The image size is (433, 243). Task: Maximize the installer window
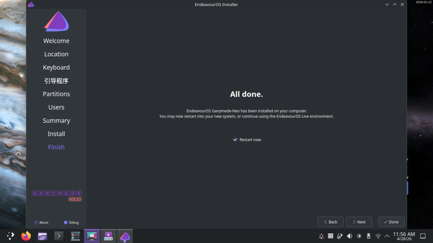[x=395, y=4]
